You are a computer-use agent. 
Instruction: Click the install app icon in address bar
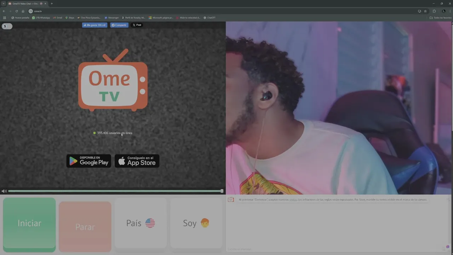419,11
